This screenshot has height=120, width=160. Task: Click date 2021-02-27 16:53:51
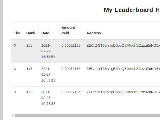(x=48, y=51)
